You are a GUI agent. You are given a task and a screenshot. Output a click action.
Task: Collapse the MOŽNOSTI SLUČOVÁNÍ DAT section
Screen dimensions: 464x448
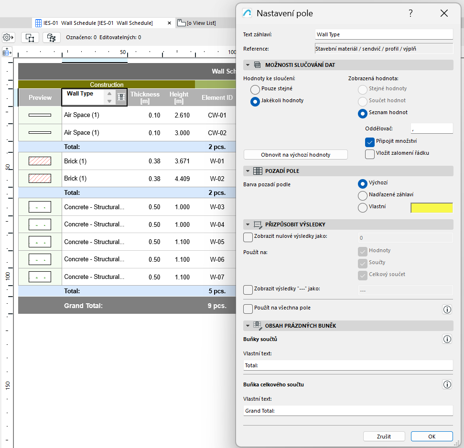pyautogui.click(x=248, y=64)
